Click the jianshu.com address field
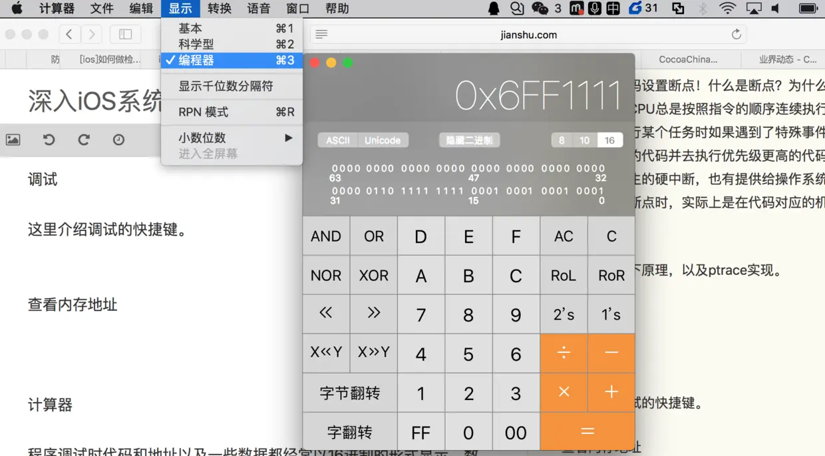The width and height of the screenshot is (825, 456). pos(528,35)
